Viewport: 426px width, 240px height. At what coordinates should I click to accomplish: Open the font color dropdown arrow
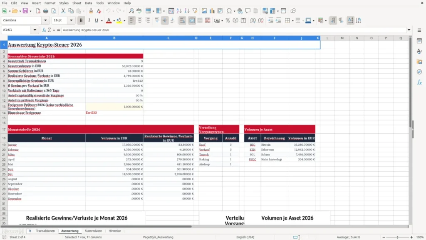click(114, 21)
